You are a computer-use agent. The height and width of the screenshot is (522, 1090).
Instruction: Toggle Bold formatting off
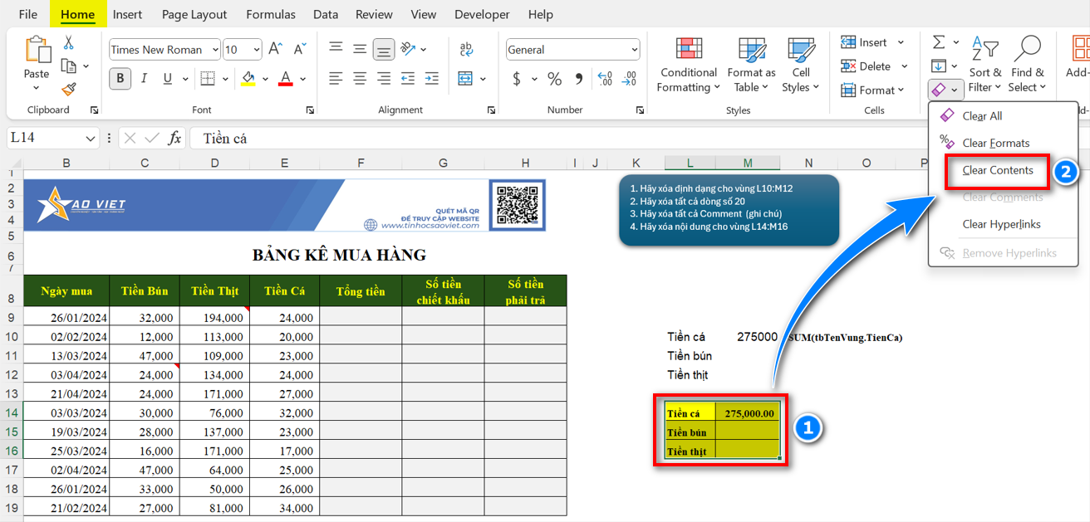[x=120, y=79]
